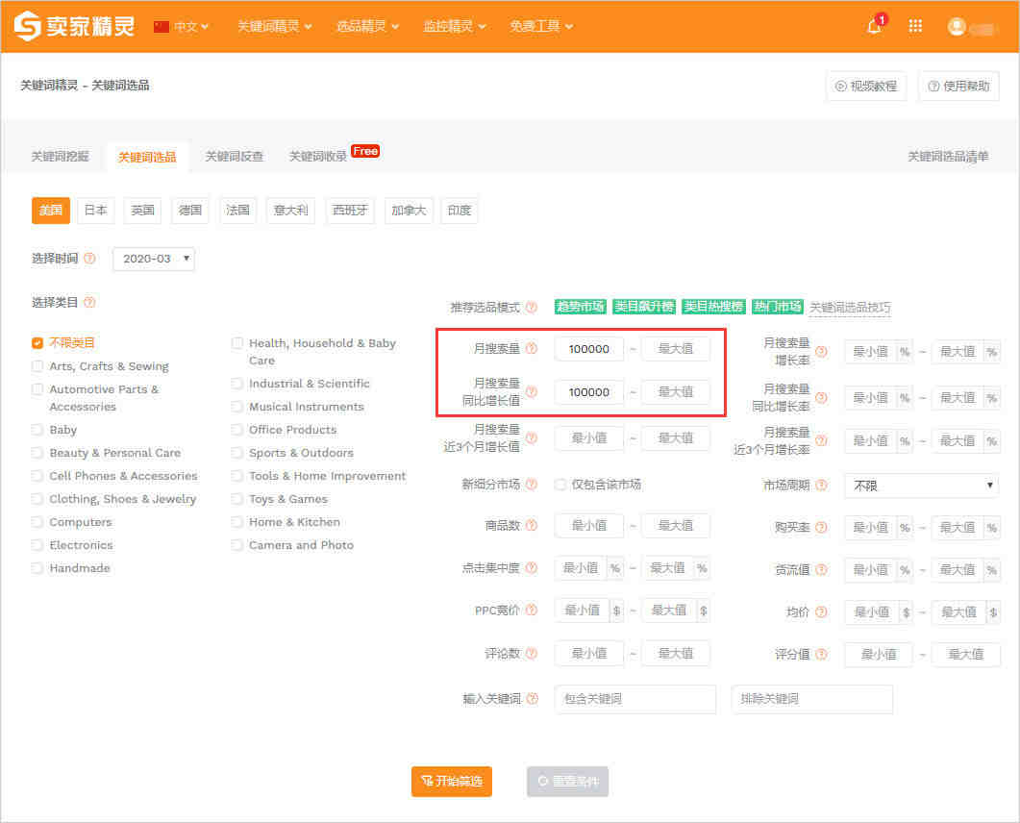Switch to the 关键词反查 tab
Viewport: 1020px width, 823px height.
[234, 156]
